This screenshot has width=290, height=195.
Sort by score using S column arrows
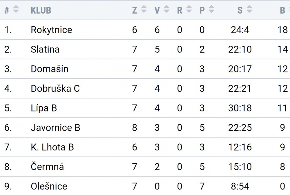[249, 9]
